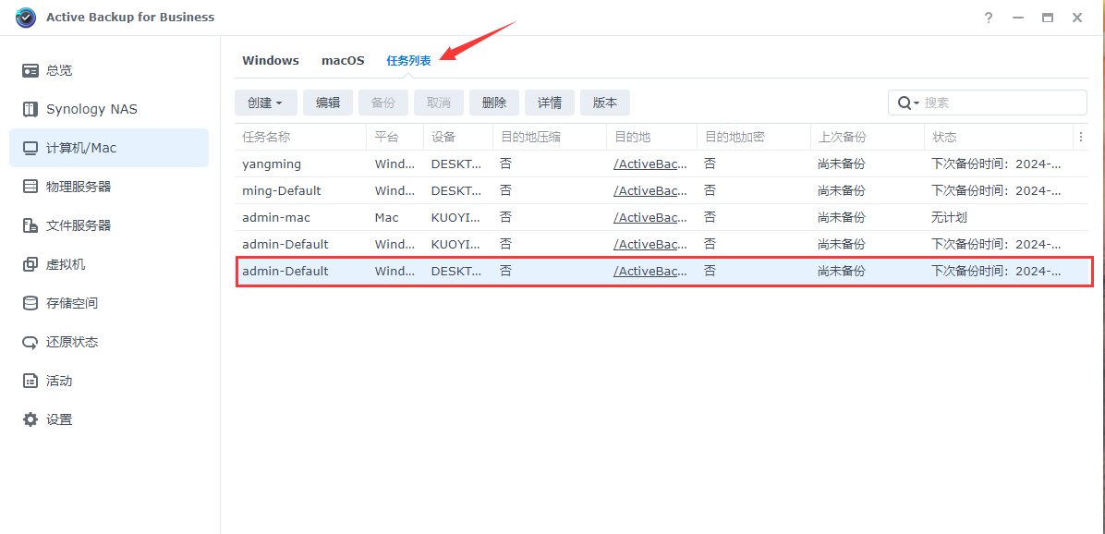Click Mac platform cell of admin-mac
The image size is (1105, 534).
[387, 217]
